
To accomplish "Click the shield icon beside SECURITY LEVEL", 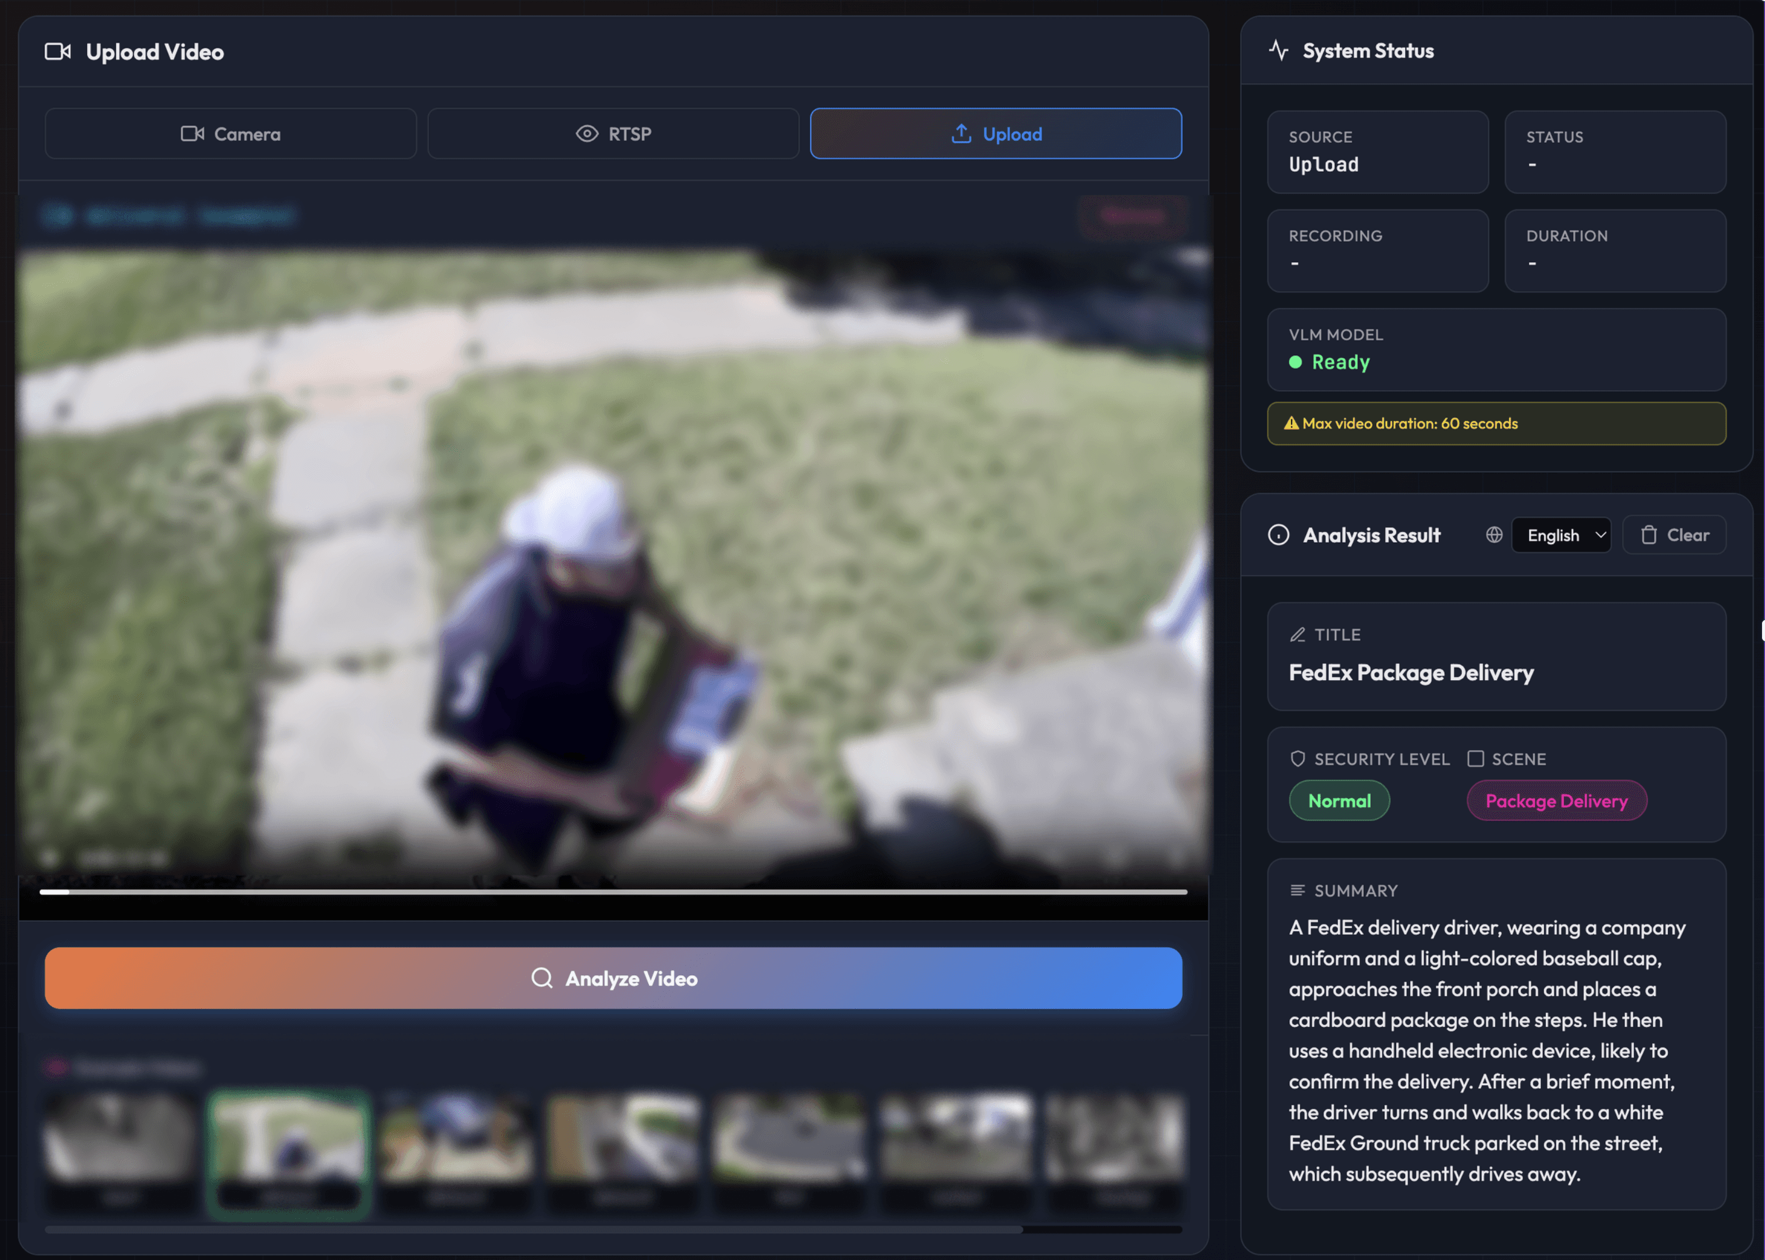I will pos(1297,759).
